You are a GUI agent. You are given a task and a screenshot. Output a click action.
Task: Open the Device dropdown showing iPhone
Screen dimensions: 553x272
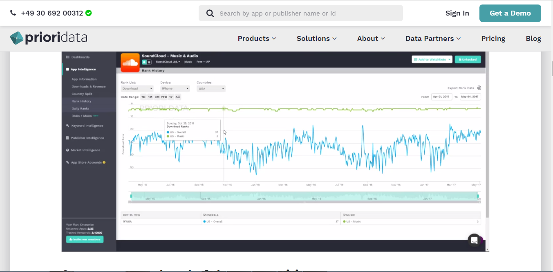coord(175,88)
